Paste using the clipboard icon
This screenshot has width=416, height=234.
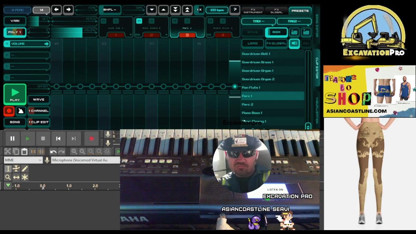24,151
